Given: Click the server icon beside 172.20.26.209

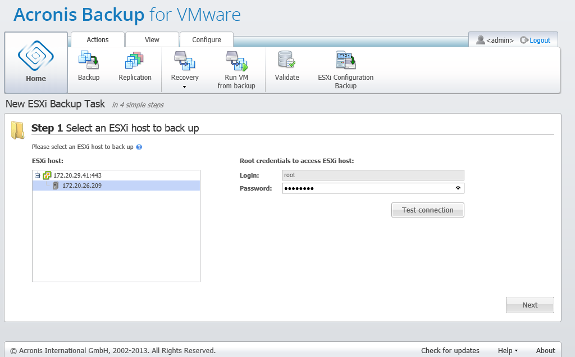Looking at the screenshot, I should [x=56, y=186].
